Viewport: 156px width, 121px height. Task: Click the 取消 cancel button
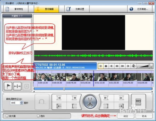(144, 116)
